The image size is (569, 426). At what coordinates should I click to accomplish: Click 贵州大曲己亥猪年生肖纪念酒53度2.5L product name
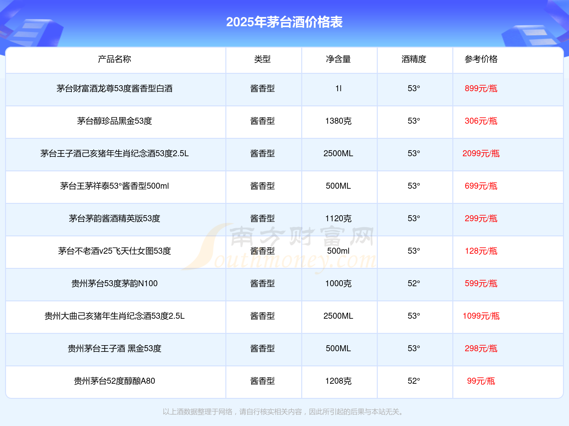[x=114, y=316]
